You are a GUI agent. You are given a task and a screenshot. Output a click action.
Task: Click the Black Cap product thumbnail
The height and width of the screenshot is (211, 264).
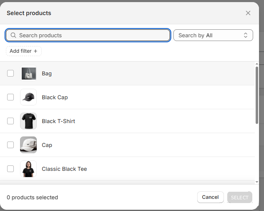[x=28, y=98]
